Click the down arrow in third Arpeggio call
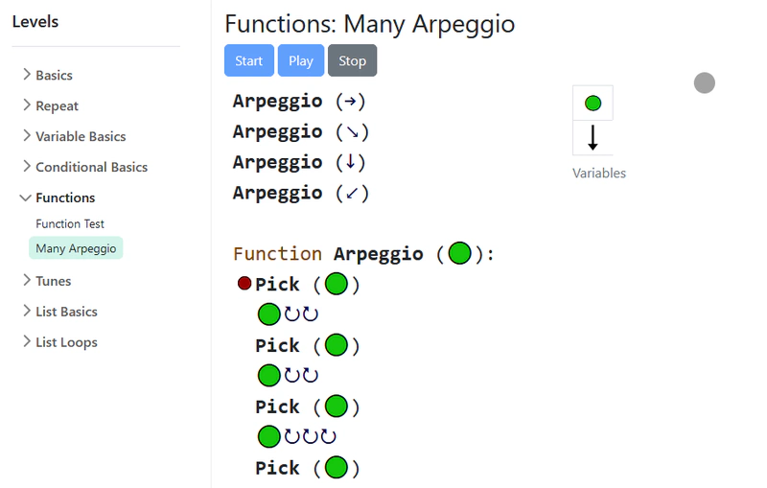The width and height of the screenshot is (767, 488). (x=350, y=162)
